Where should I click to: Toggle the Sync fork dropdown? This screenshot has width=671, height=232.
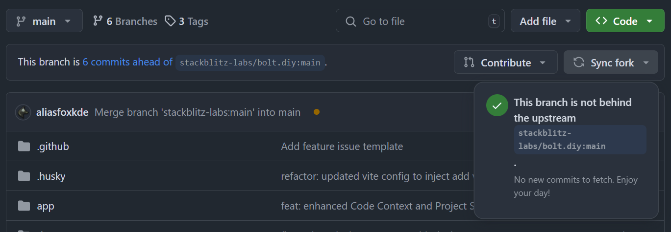(x=611, y=63)
